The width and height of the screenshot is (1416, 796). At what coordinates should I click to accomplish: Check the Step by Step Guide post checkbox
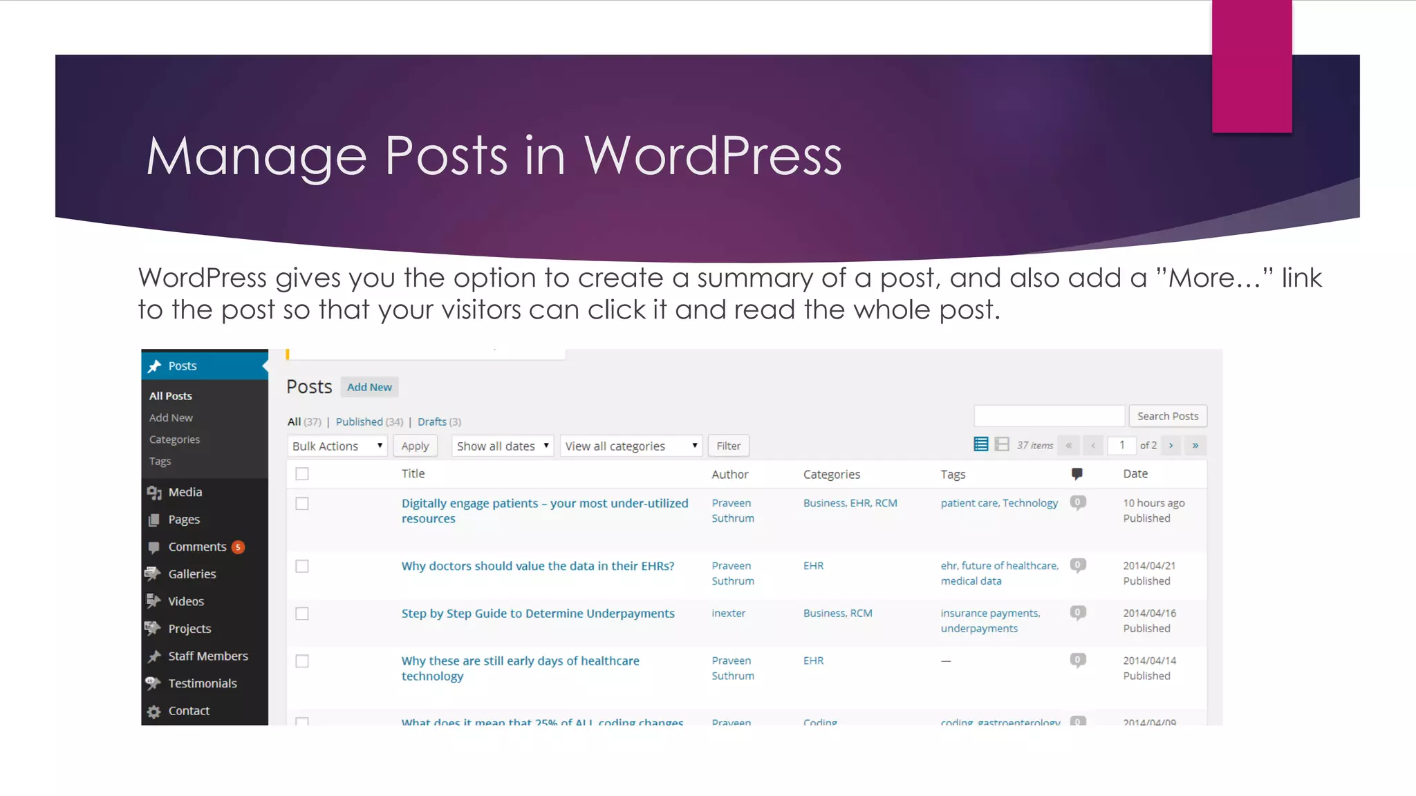tap(302, 614)
